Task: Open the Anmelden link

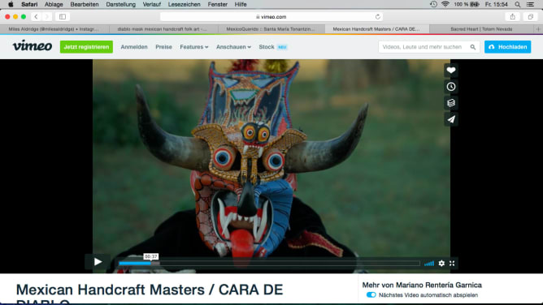Action: click(134, 47)
